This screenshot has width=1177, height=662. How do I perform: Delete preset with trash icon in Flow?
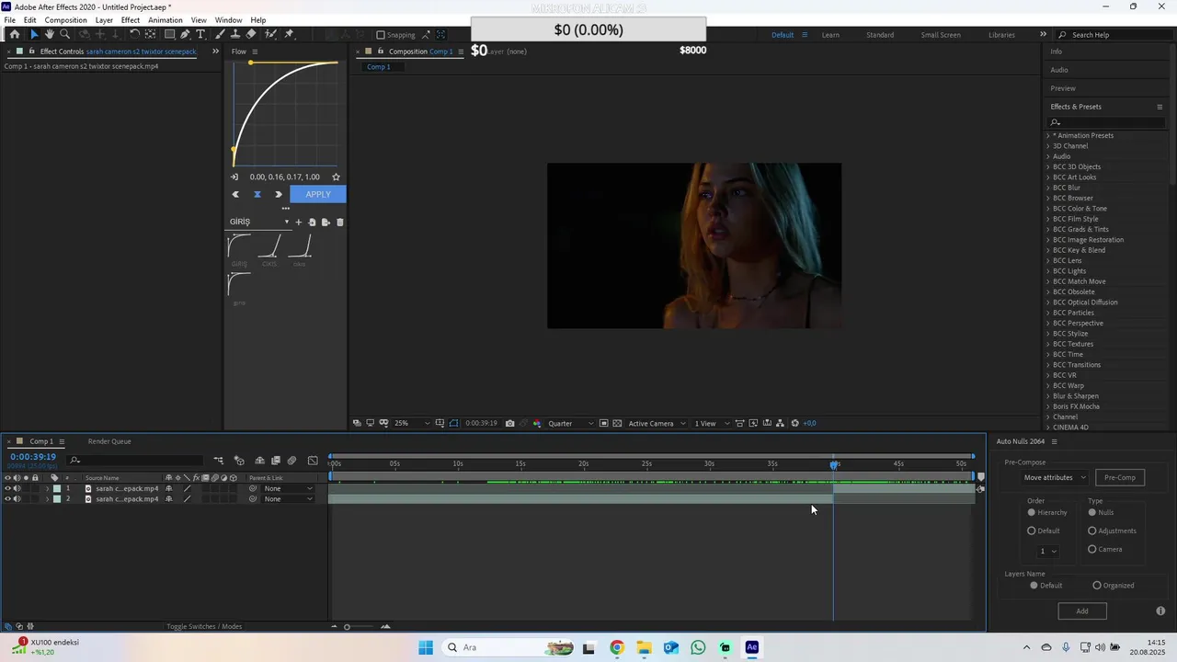(x=340, y=222)
